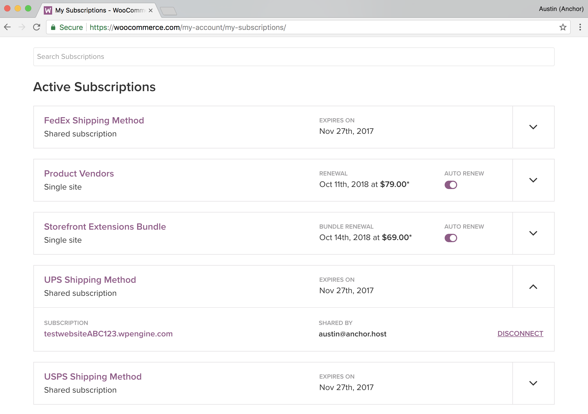Screen dimensions: 588x414
Task: Expand the USPS Shipping Method row
Action: [x=533, y=383]
